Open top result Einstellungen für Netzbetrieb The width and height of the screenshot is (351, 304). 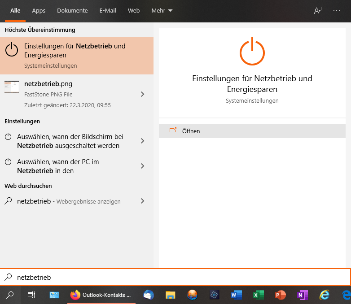76,56
